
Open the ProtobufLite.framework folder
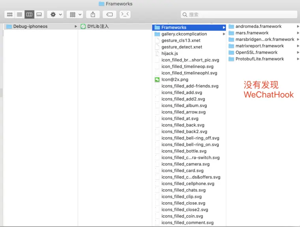(x=263, y=59)
